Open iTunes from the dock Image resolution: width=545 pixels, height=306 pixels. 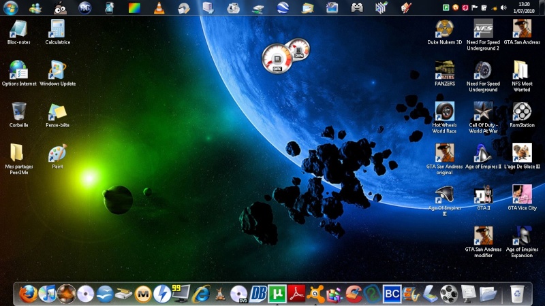pyautogui.click(x=47, y=294)
